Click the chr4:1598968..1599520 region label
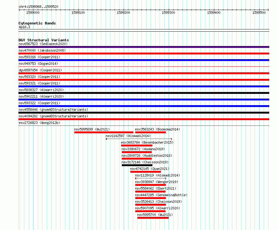 [38, 7]
